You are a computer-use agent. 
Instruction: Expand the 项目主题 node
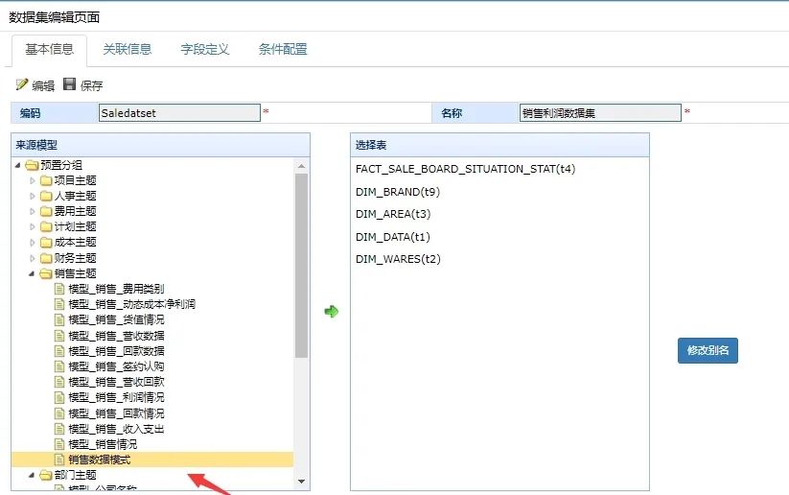tap(33, 180)
